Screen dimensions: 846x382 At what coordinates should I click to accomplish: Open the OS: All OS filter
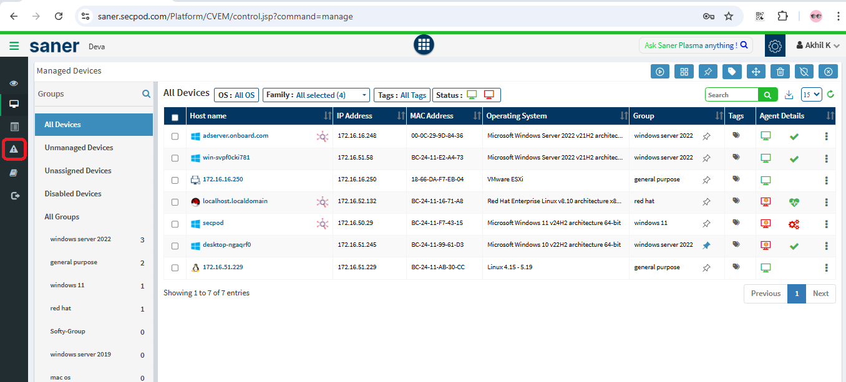click(x=236, y=95)
